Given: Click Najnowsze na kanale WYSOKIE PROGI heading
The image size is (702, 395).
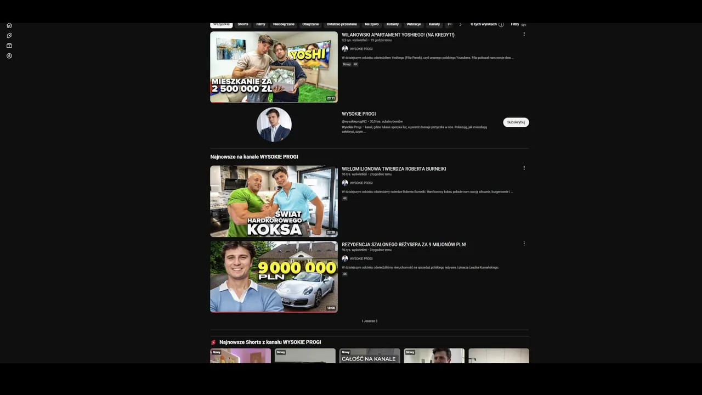Looking at the screenshot, I should [x=254, y=157].
